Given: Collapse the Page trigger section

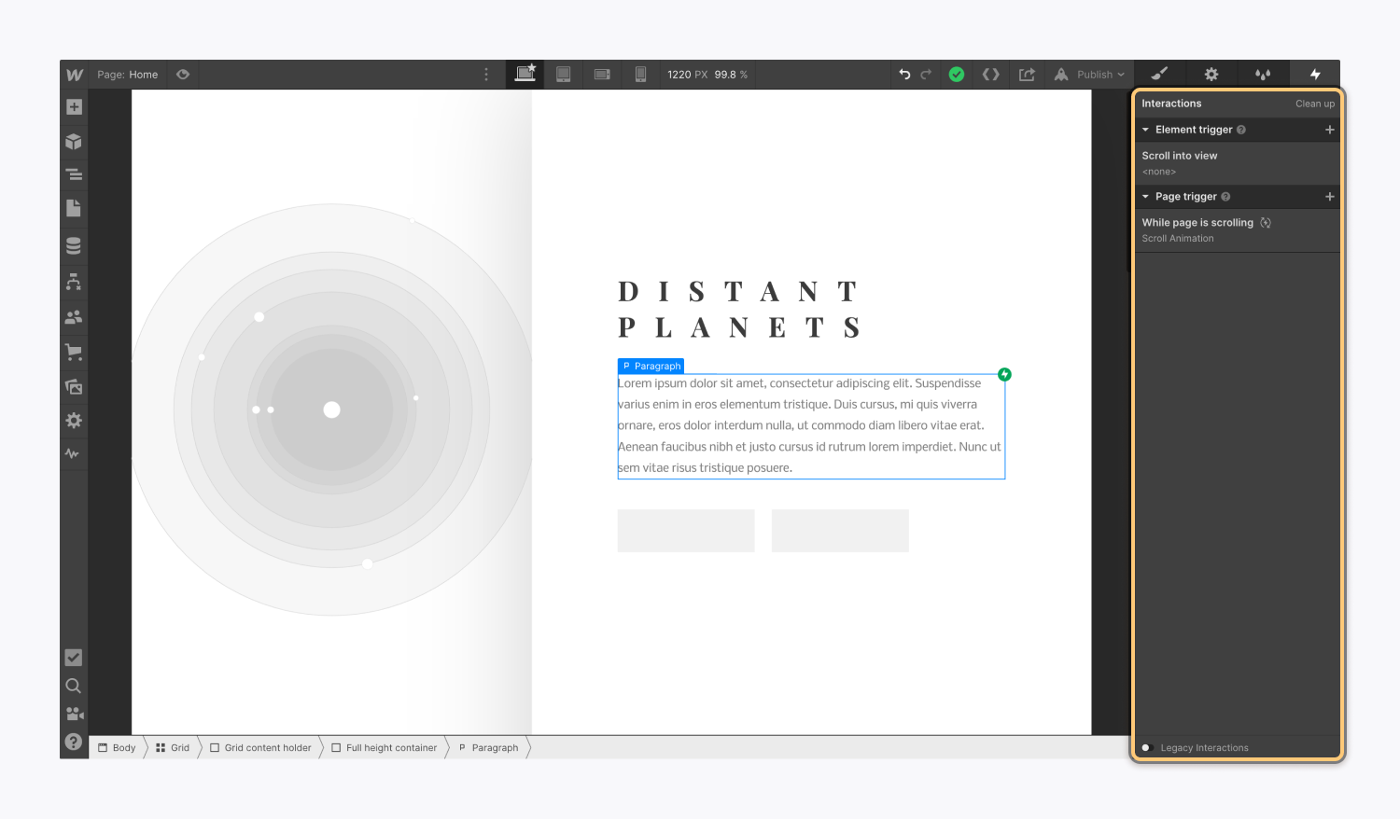Looking at the screenshot, I should pos(1146,197).
